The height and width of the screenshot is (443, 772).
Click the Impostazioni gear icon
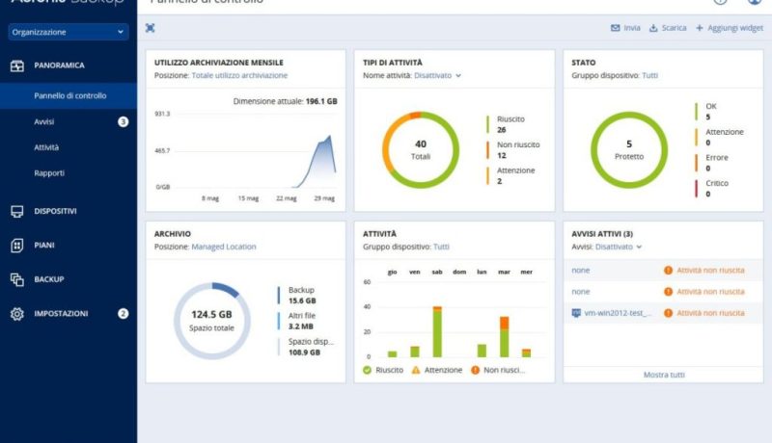click(x=17, y=313)
